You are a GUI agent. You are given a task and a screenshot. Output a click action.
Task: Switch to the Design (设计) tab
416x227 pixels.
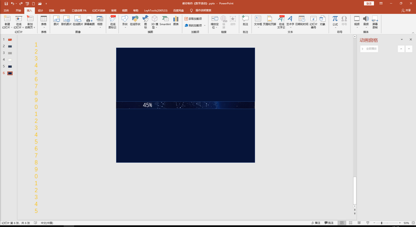[x=41, y=10]
